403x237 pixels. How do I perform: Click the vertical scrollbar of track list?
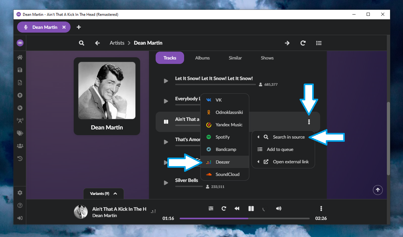tap(388, 139)
